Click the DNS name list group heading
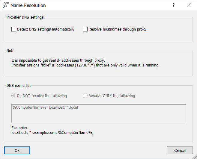This screenshot has height=159, width=197. (x=19, y=86)
